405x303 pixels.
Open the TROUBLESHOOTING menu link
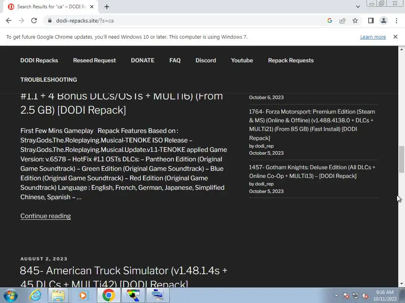pos(49,80)
